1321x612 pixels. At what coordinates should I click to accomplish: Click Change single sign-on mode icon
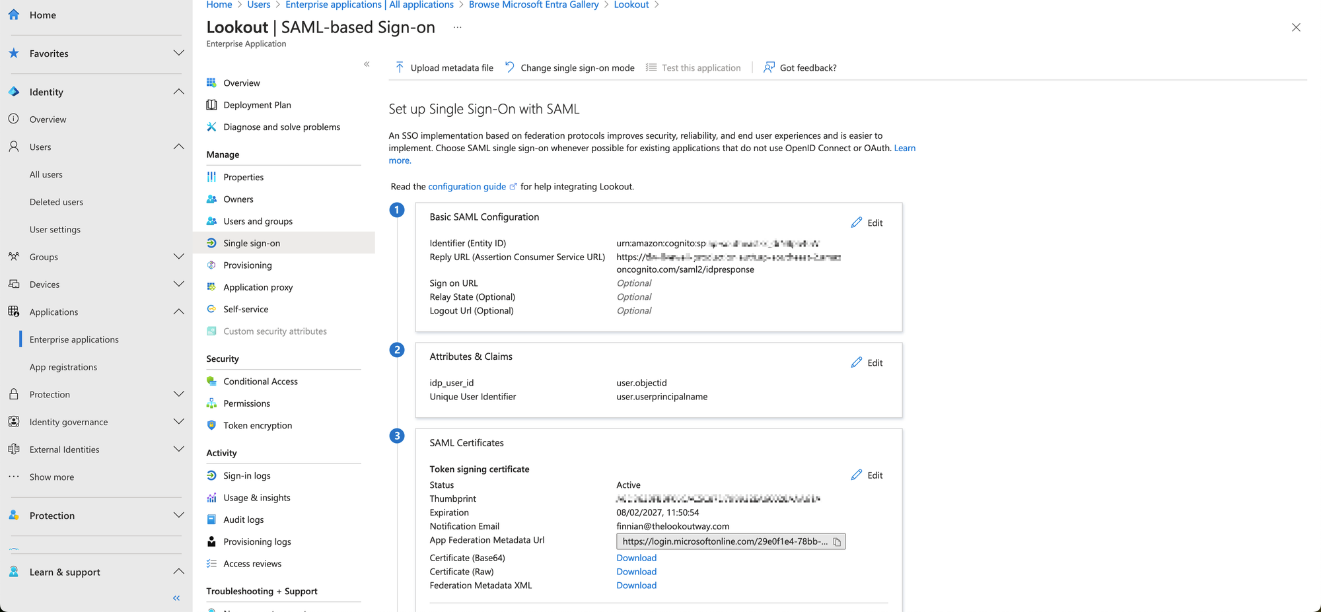click(510, 67)
